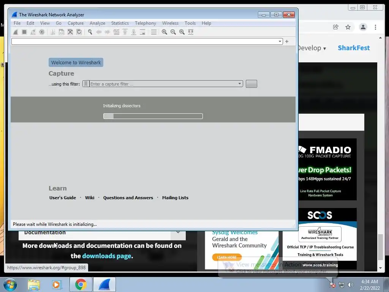Open the Edit menu
This screenshot has height=292, width=389.
pyautogui.click(x=30, y=23)
